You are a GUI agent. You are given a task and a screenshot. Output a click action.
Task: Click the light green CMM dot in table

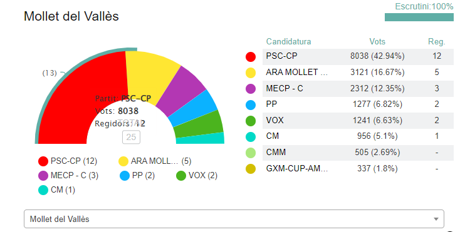[x=251, y=153]
